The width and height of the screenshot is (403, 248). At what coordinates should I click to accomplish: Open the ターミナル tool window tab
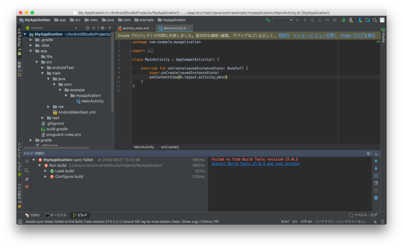(x=56, y=215)
